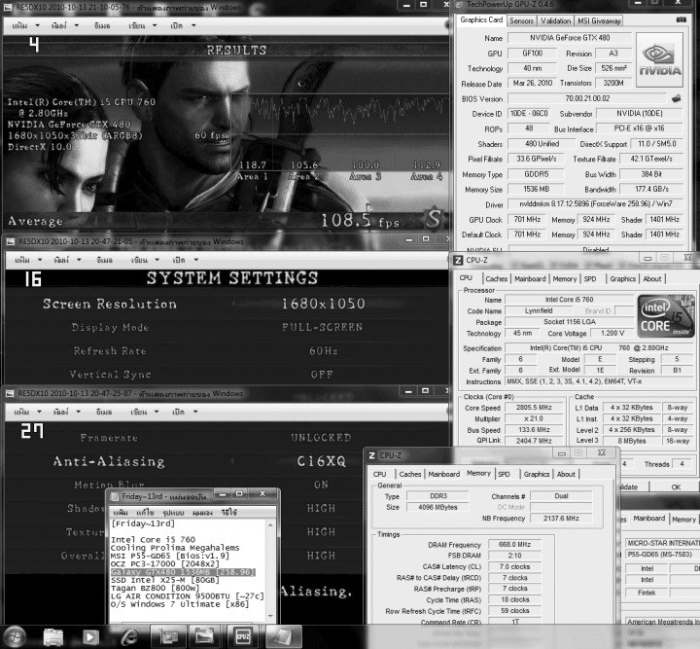Viewport: 700px width, 649px height.
Task: Open Graphics tab in CPU-Z Memory window
Action: (536, 474)
